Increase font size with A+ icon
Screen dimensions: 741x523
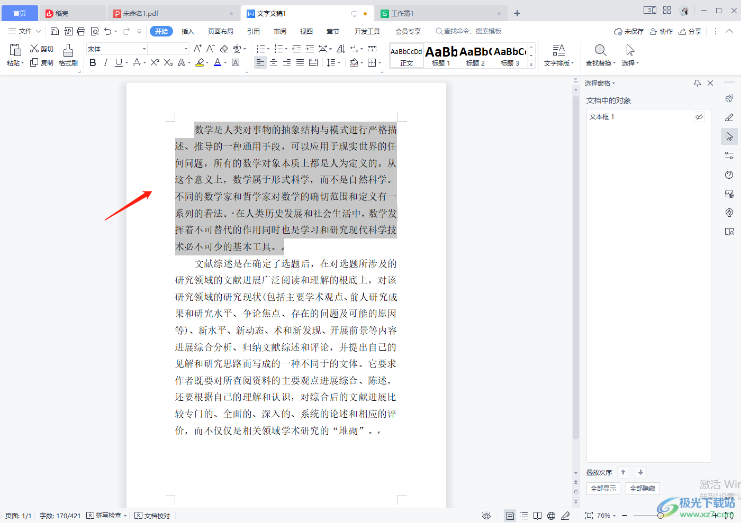(197, 49)
